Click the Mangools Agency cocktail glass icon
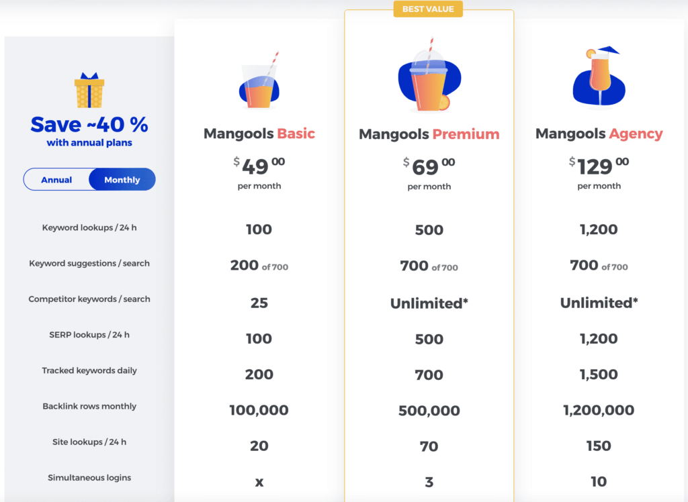This screenshot has height=502, width=688. tap(599, 76)
